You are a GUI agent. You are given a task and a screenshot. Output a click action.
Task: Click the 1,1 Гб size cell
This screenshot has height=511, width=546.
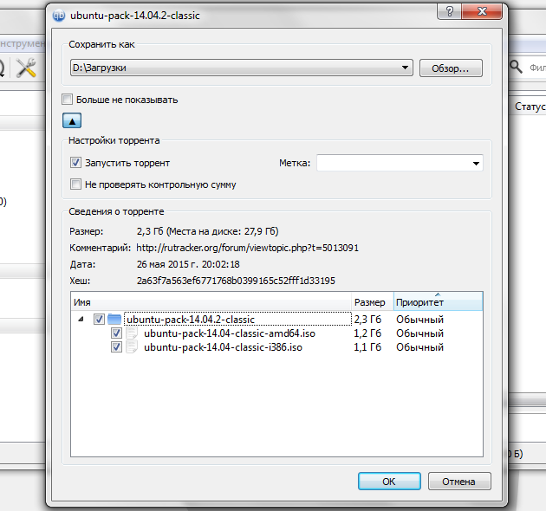point(367,347)
